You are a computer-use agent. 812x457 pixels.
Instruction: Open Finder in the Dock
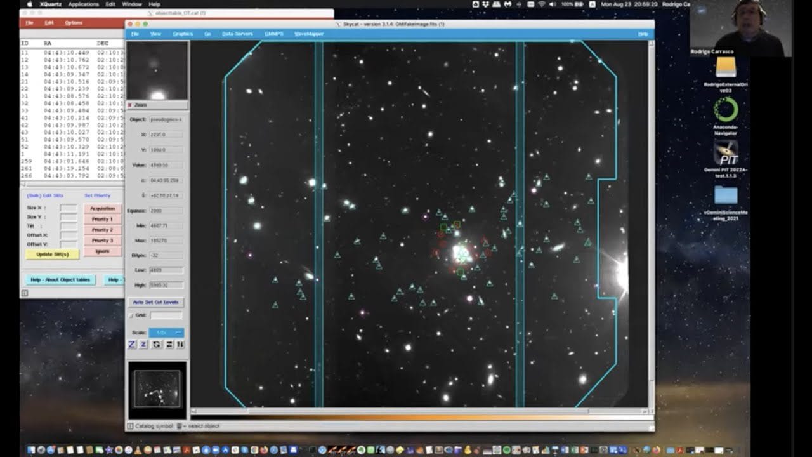30,450
